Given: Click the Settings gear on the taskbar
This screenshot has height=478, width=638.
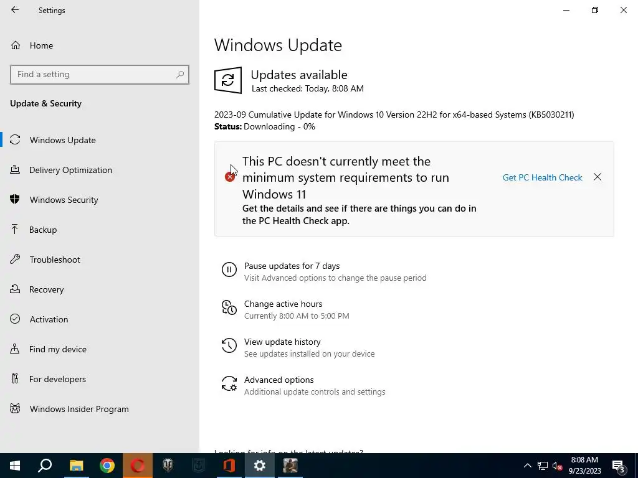Looking at the screenshot, I should click(x=260, y=466).
